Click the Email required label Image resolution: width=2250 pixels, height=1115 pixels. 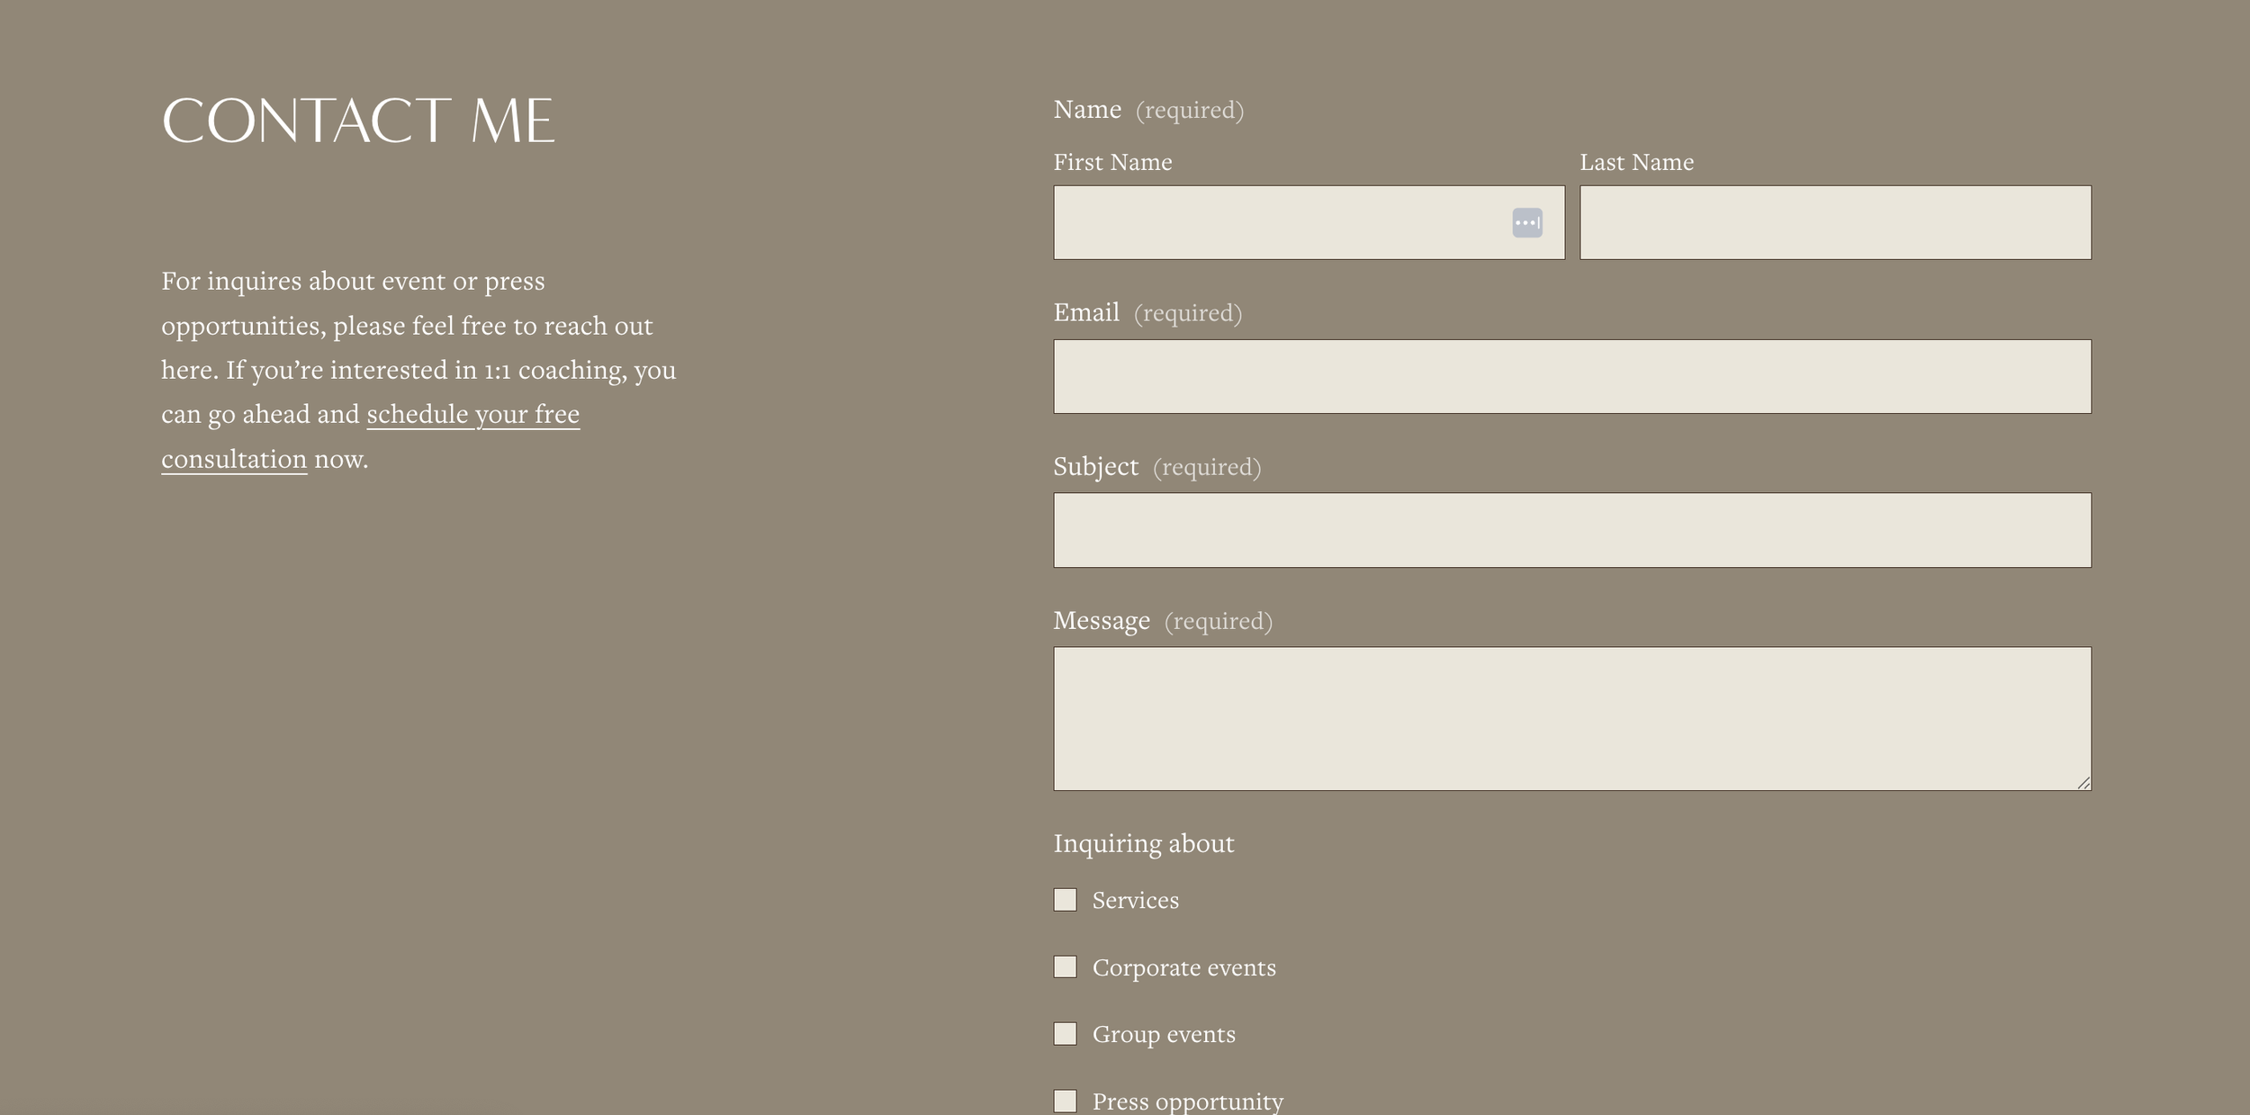(x=1147, y=311)
